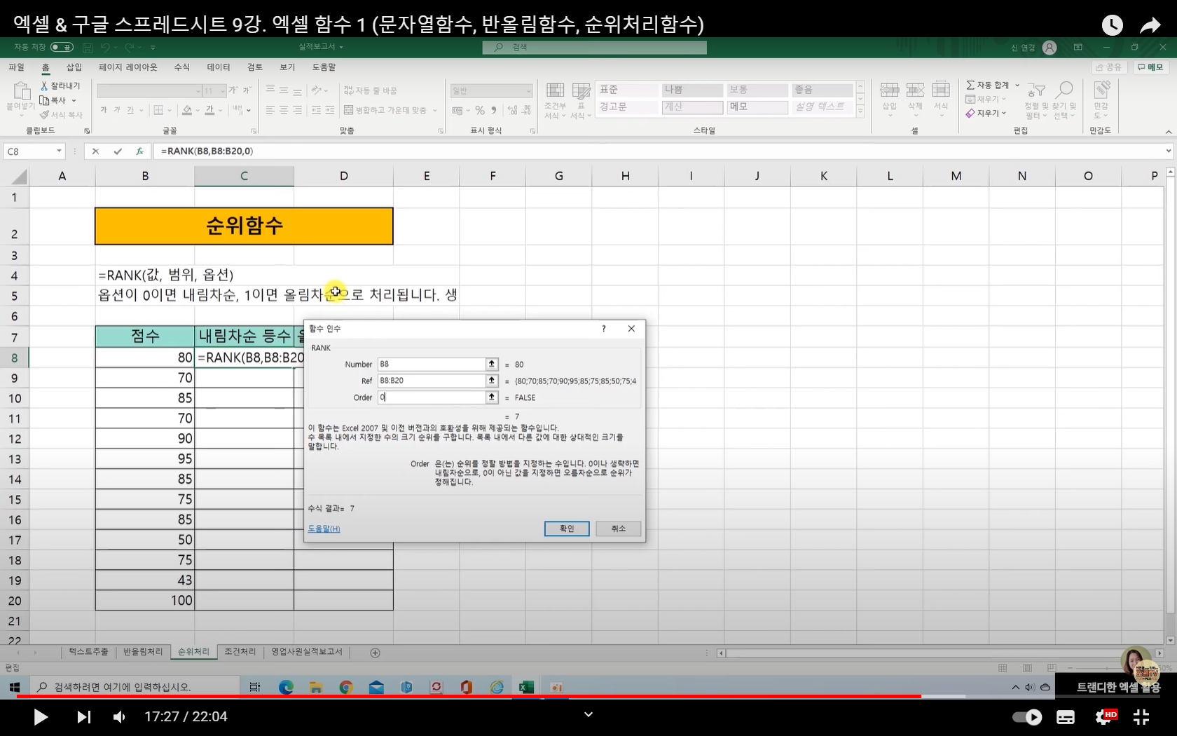Skip to the next video
Image resolution: width=1177 pixels, height=736 pixels.
(83, 716)
